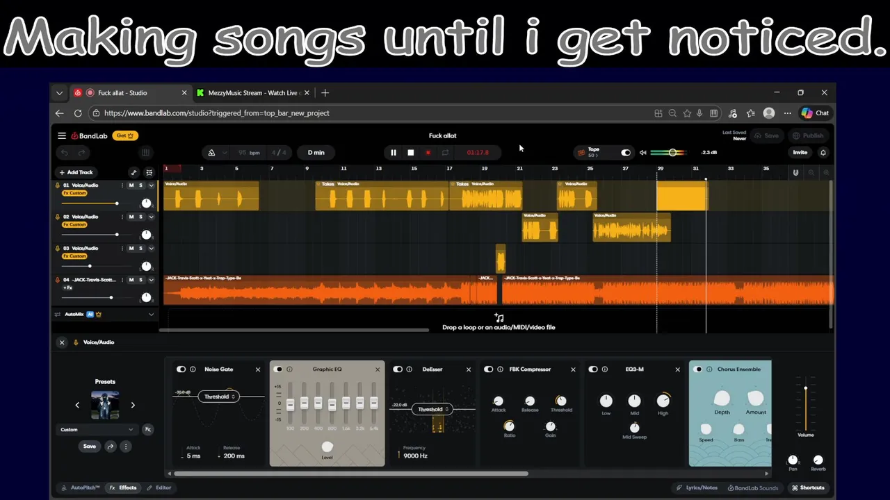The width and height of the screenshot is (890, 500).
Task: Click the Invite button
Action: click(800, 153)
